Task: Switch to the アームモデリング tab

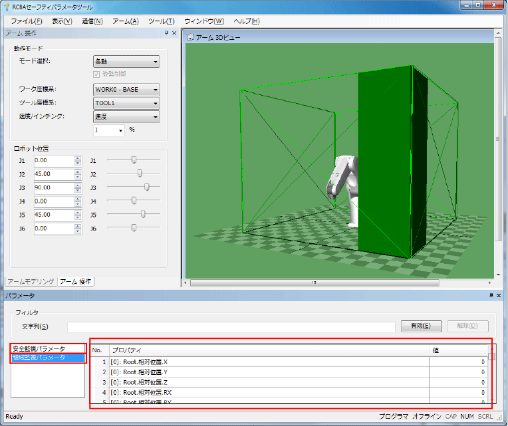Action: pyautogui.click(x=30, y=281)
